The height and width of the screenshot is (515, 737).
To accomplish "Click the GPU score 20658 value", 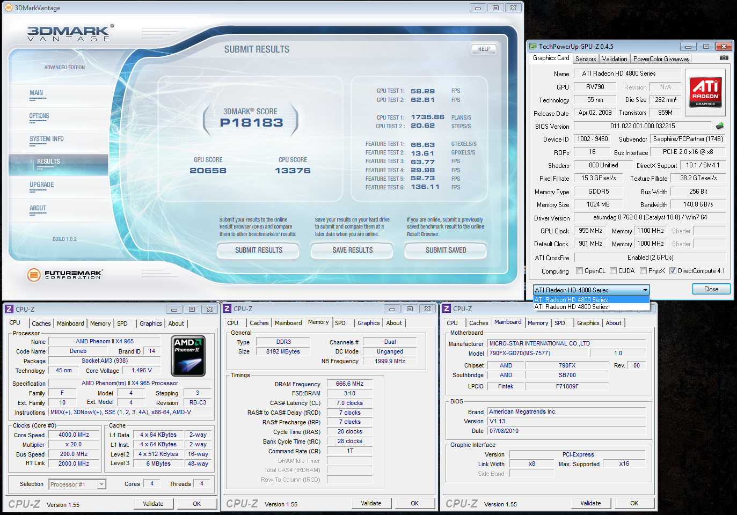I will (208, 171).
